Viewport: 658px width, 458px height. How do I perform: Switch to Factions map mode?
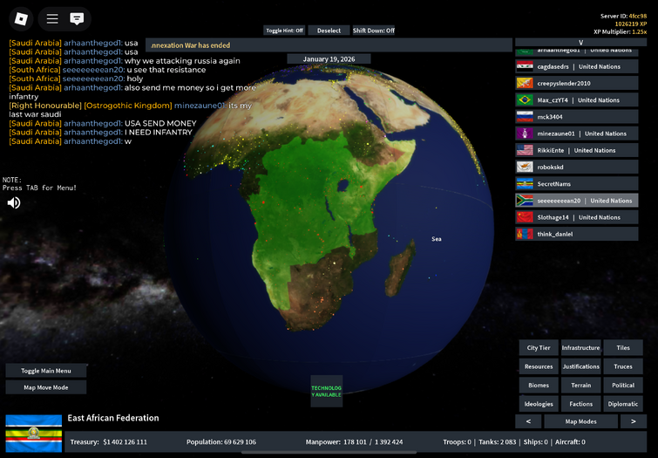[x=581, y=404]
